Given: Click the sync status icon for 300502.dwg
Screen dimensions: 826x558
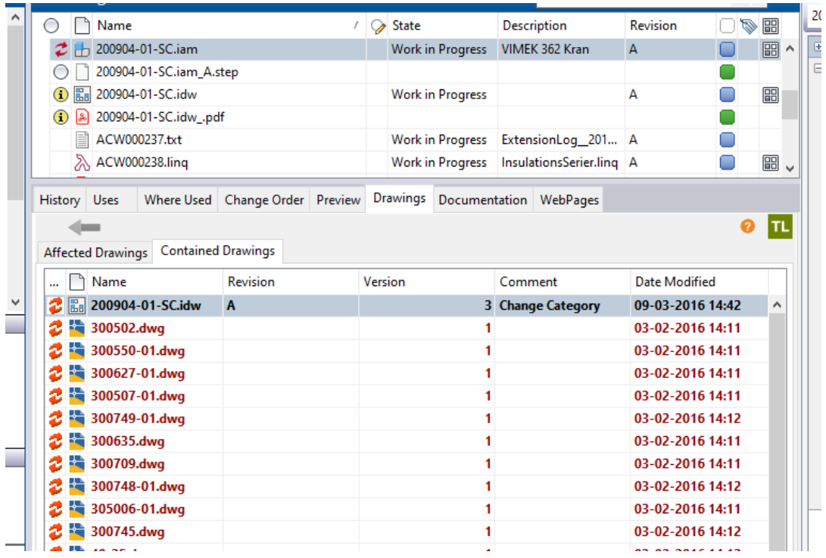Looking at the screenshot, I should (x=55, y=329).
